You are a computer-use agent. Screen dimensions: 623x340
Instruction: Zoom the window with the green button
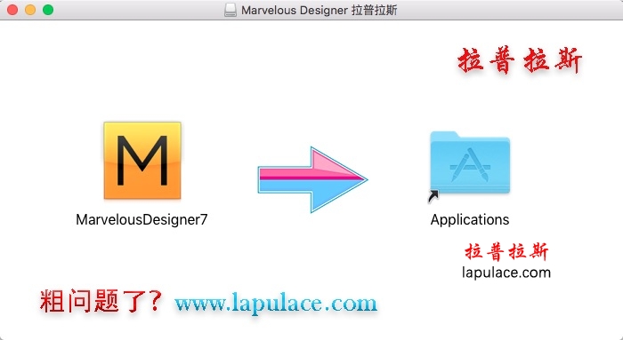tap(48, 10)
